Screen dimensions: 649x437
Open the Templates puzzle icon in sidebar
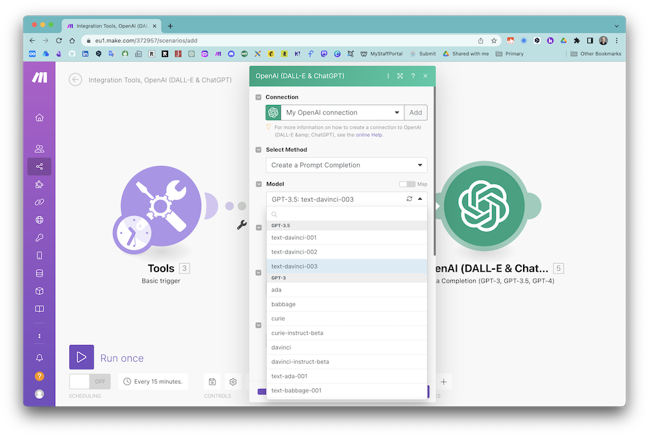click(40, 185)
